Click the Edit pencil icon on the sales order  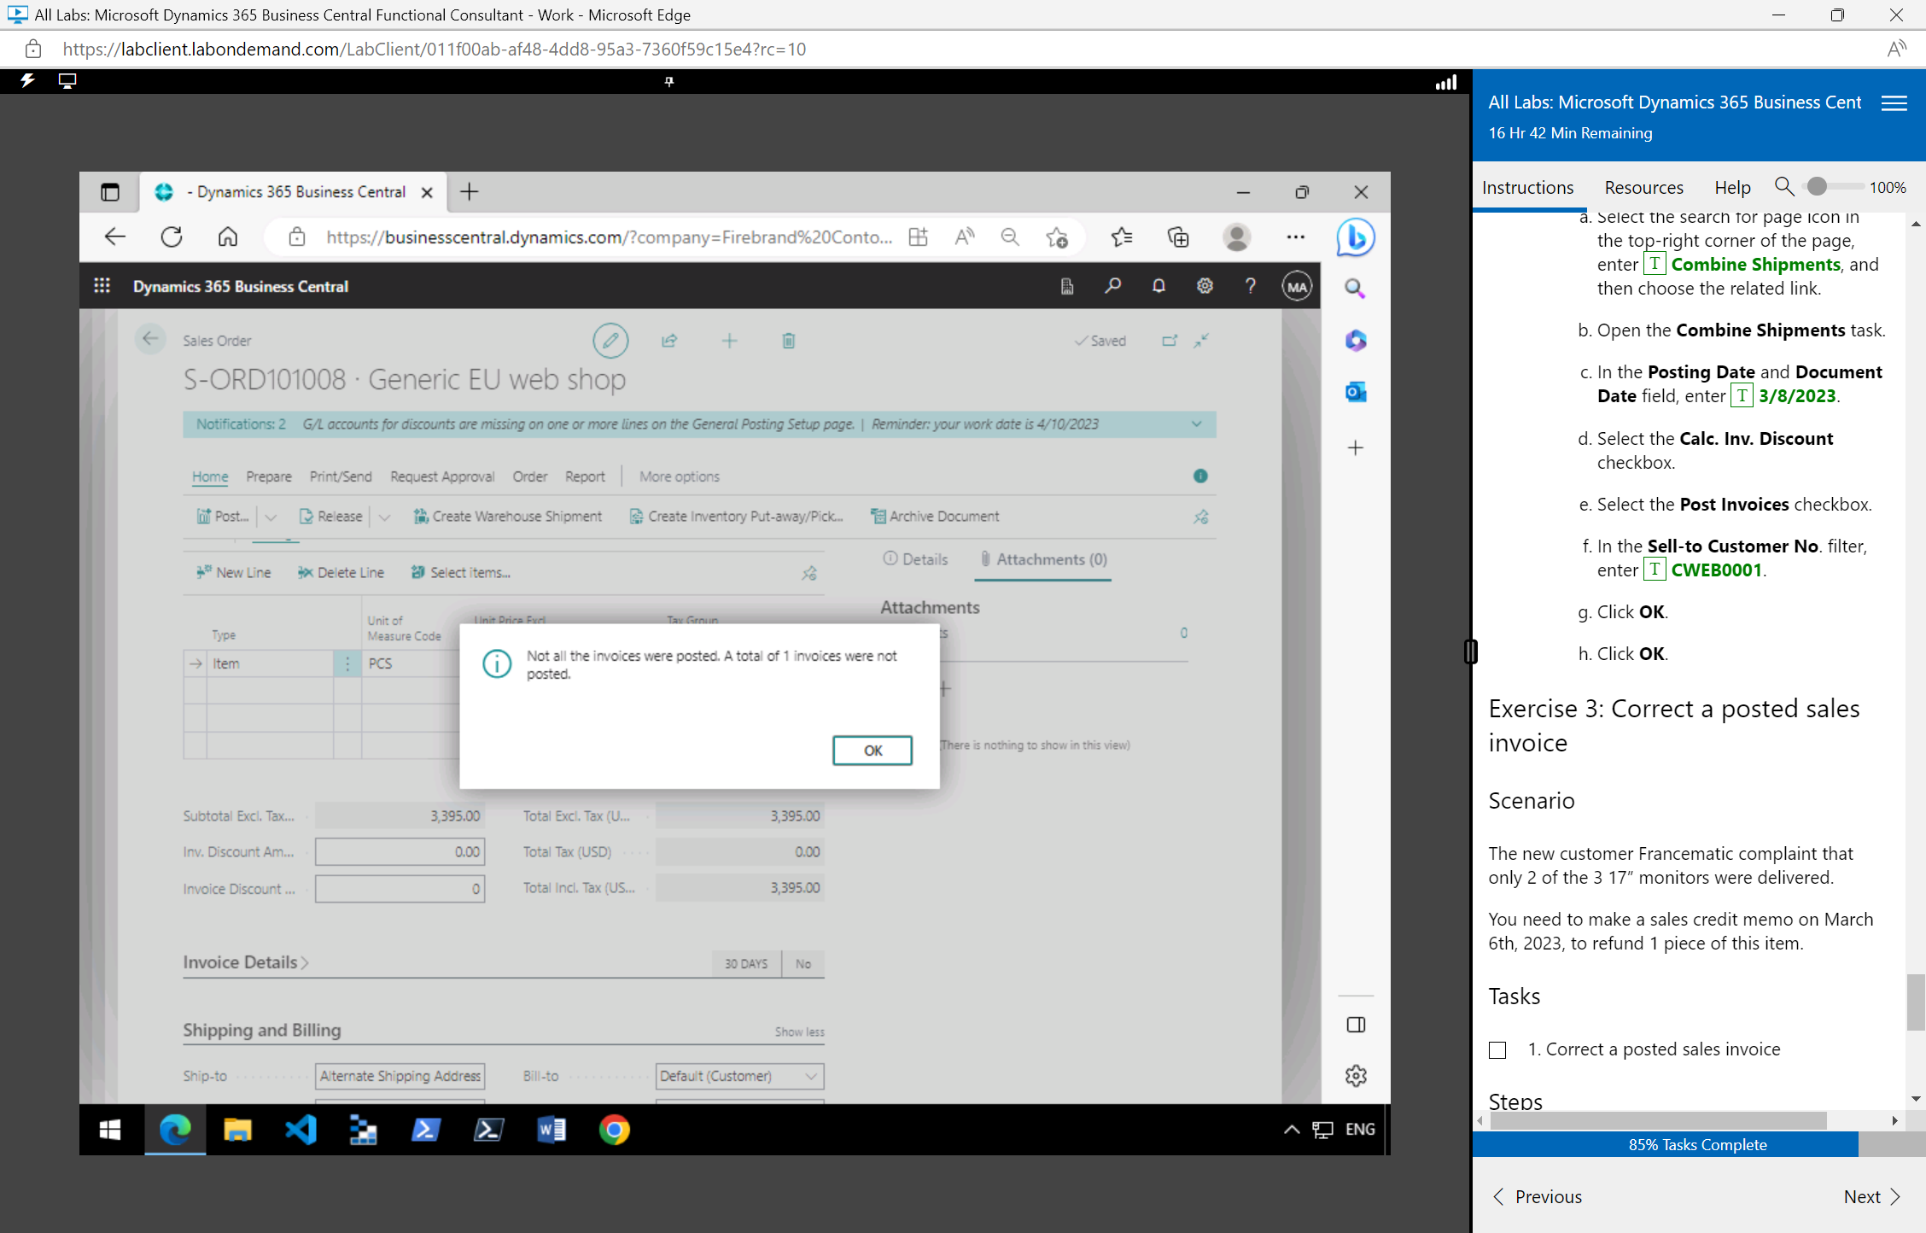610,340
